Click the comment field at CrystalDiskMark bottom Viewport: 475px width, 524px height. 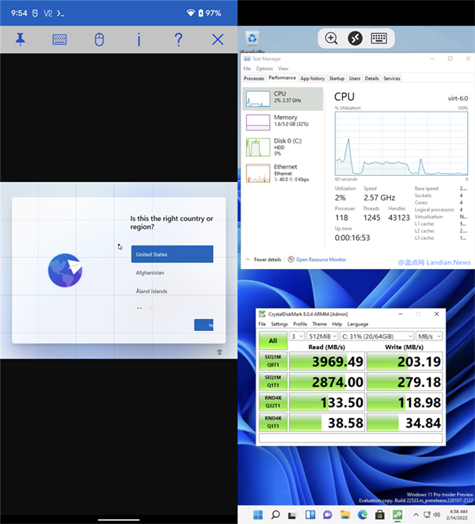point(351,438)
